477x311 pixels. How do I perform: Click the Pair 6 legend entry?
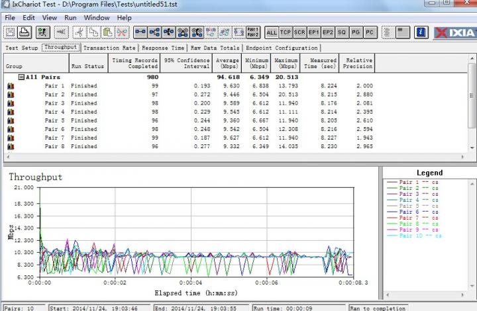[413, 212]
